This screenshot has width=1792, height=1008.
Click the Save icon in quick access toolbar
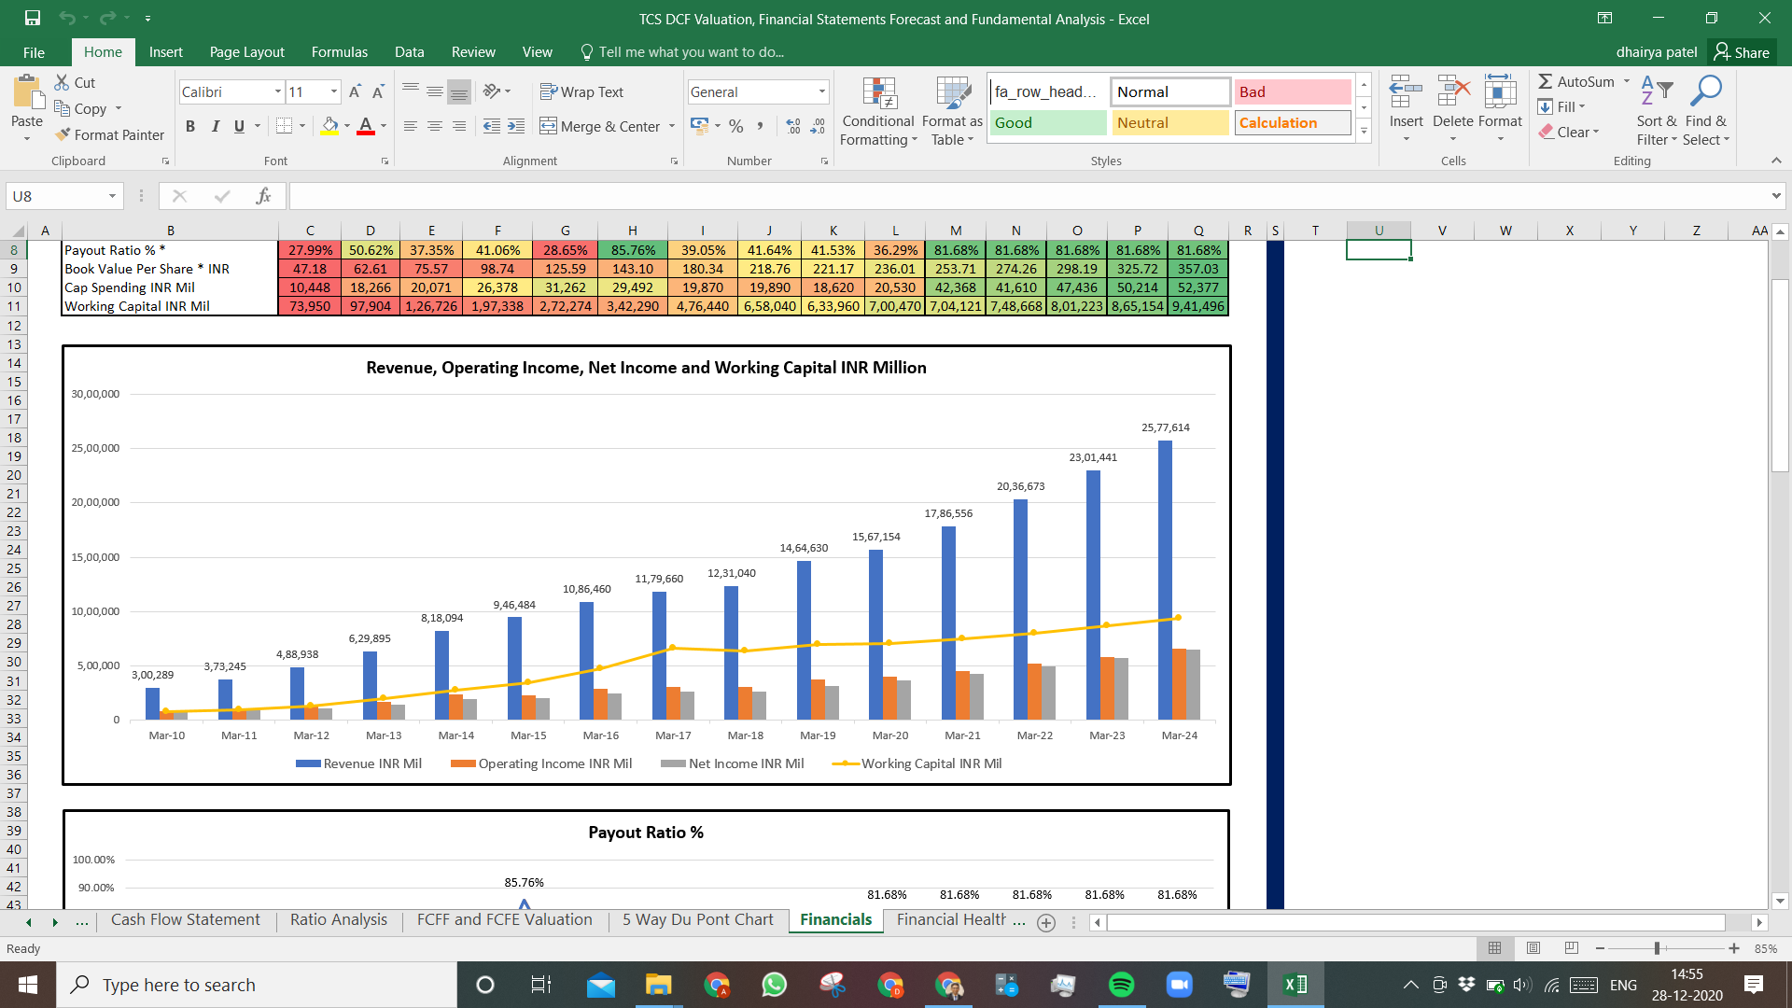[33, 18]
